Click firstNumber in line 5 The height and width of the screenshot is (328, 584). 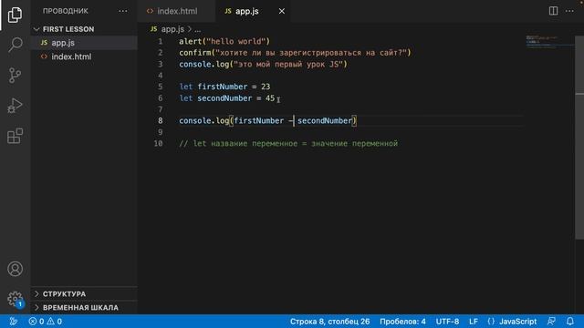click(x=223, y=87)
